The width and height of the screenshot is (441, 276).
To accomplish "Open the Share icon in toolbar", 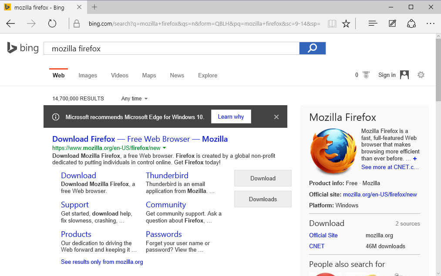I will click(411, 23).
